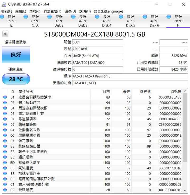Open the 說明(H) menu
Viewport: 190px width, 195px height.
85,11
